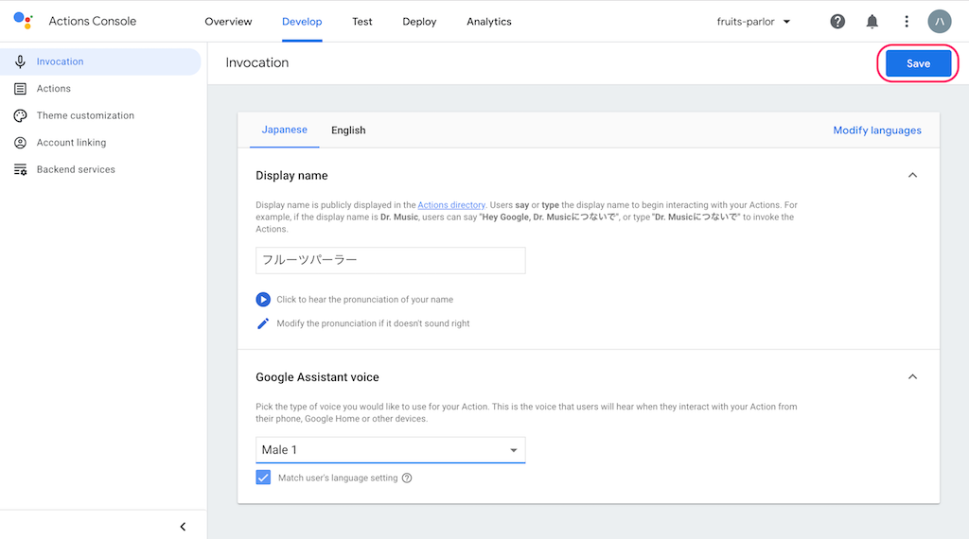The height and width of the screenshot is (539, 969).
Task: Click the help icon beside Match user's language
Action: tap(407, 478)
